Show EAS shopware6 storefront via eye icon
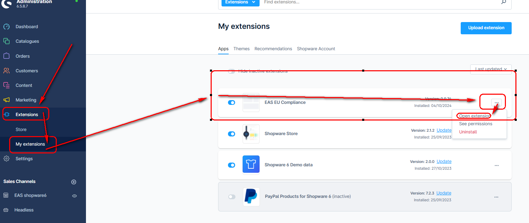 pyautogui.click(x=74, y=196)
